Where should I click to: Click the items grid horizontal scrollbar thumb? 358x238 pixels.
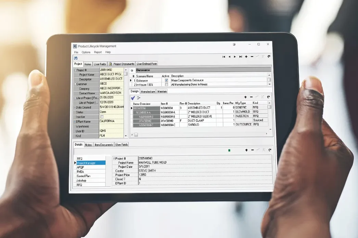click(x=136, y=135)
